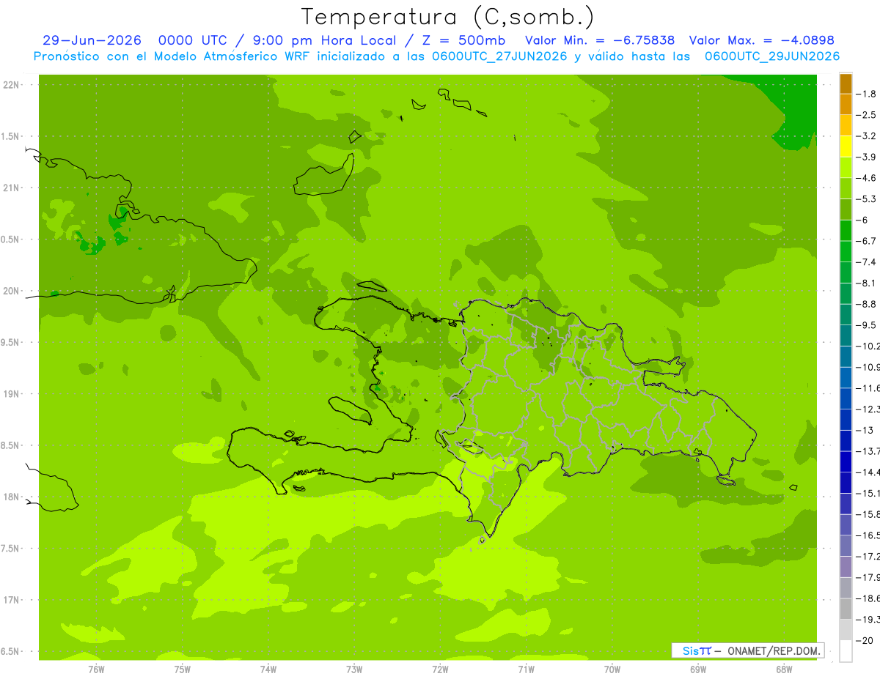Click initialization time "0600UTC_27JUN2026"

[x=498, y=56]
